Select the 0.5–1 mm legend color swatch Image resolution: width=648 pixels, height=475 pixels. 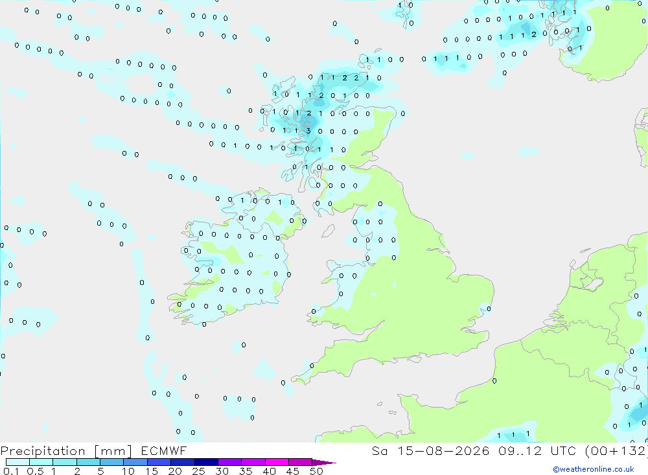click(x=41, y=462)
